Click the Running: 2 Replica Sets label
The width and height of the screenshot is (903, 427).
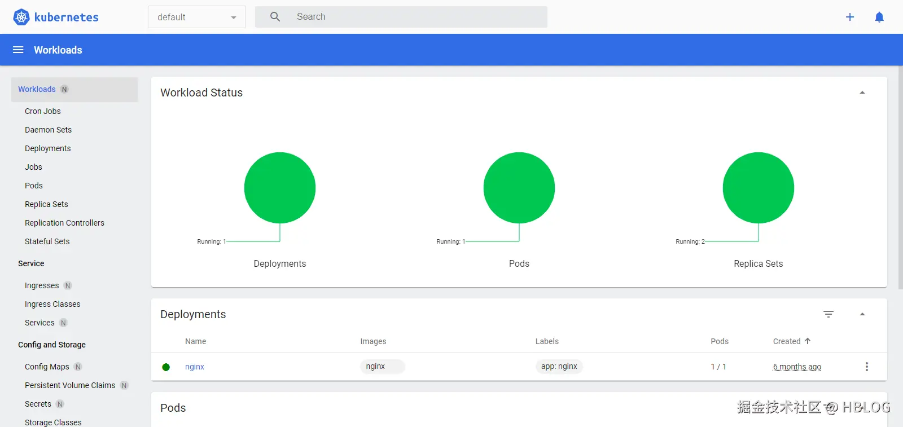tap(690, 241)
